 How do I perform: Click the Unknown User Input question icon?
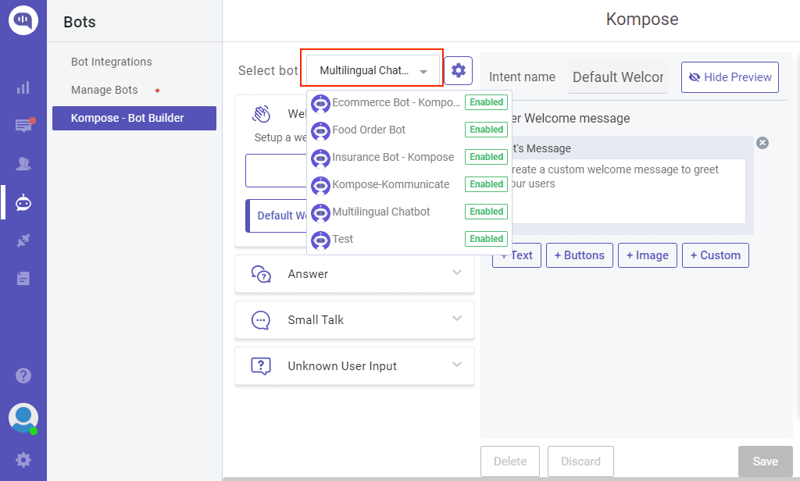click(261, 365)
